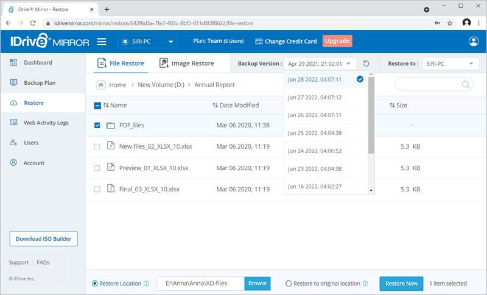Open the hamburger menu next to the logo
The image size is (487, 295).
[102, 41]
